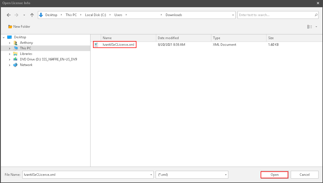Open the address bar history dropdown
Viewport: 323px width, 183px height.
(233, 15)
